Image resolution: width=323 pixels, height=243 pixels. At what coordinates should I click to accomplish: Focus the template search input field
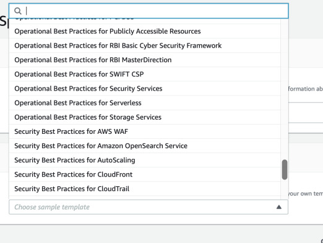(x=149, y=11)
